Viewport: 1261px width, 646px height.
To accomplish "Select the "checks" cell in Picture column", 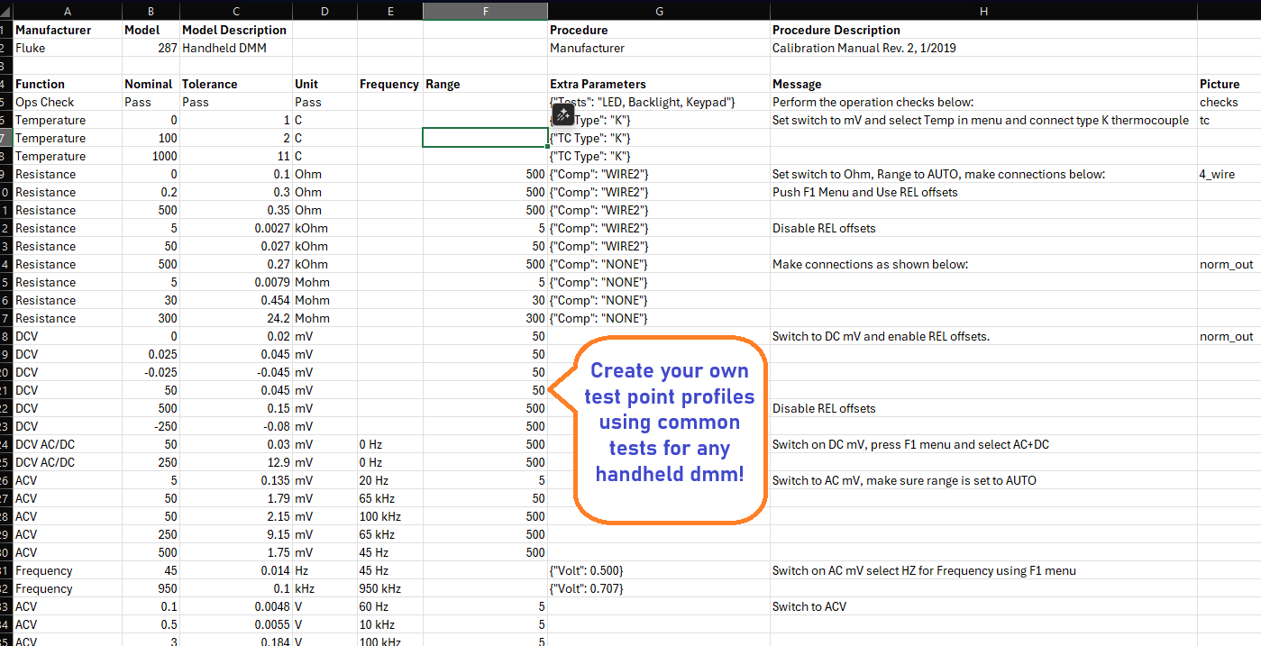I will (x=1219, y=102).
